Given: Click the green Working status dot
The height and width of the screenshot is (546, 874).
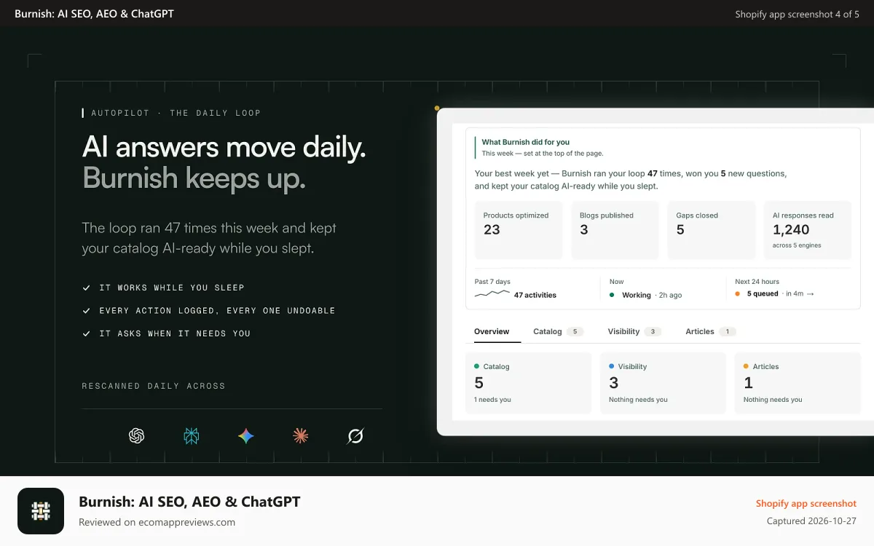Looking at the screenshot, I should (612, 295).
